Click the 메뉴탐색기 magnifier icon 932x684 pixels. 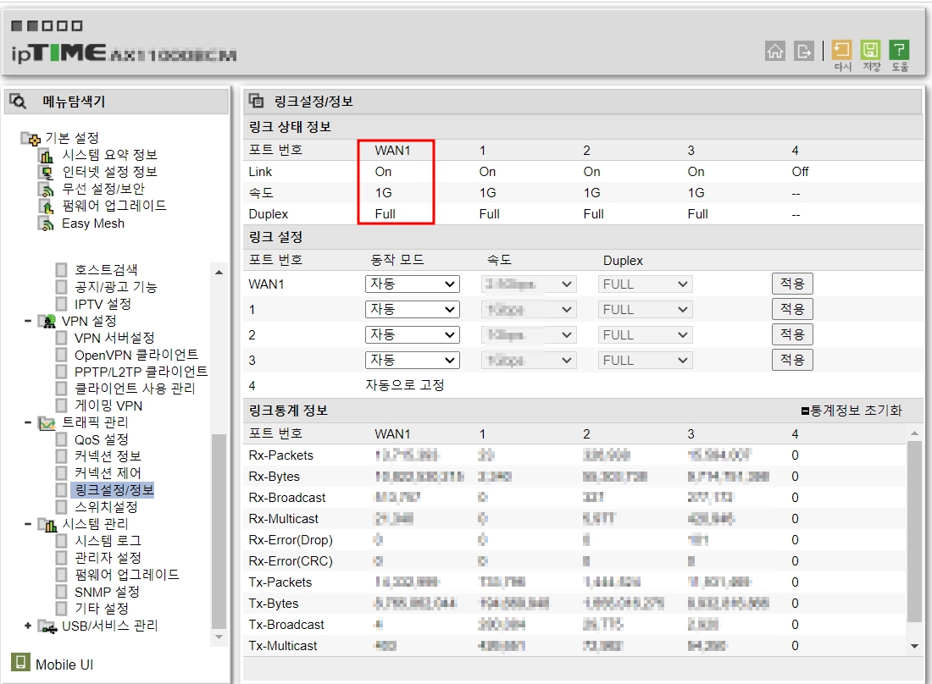click(19, 102)
